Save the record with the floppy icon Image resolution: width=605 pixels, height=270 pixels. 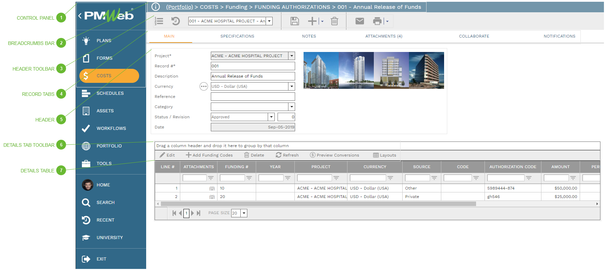coord(294,21)
